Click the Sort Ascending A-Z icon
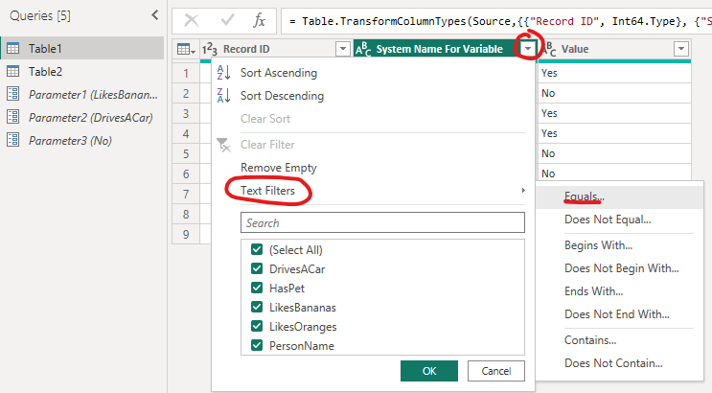This screenshot has height=393, width=712. pyautogui.click(x=223, y=72)
